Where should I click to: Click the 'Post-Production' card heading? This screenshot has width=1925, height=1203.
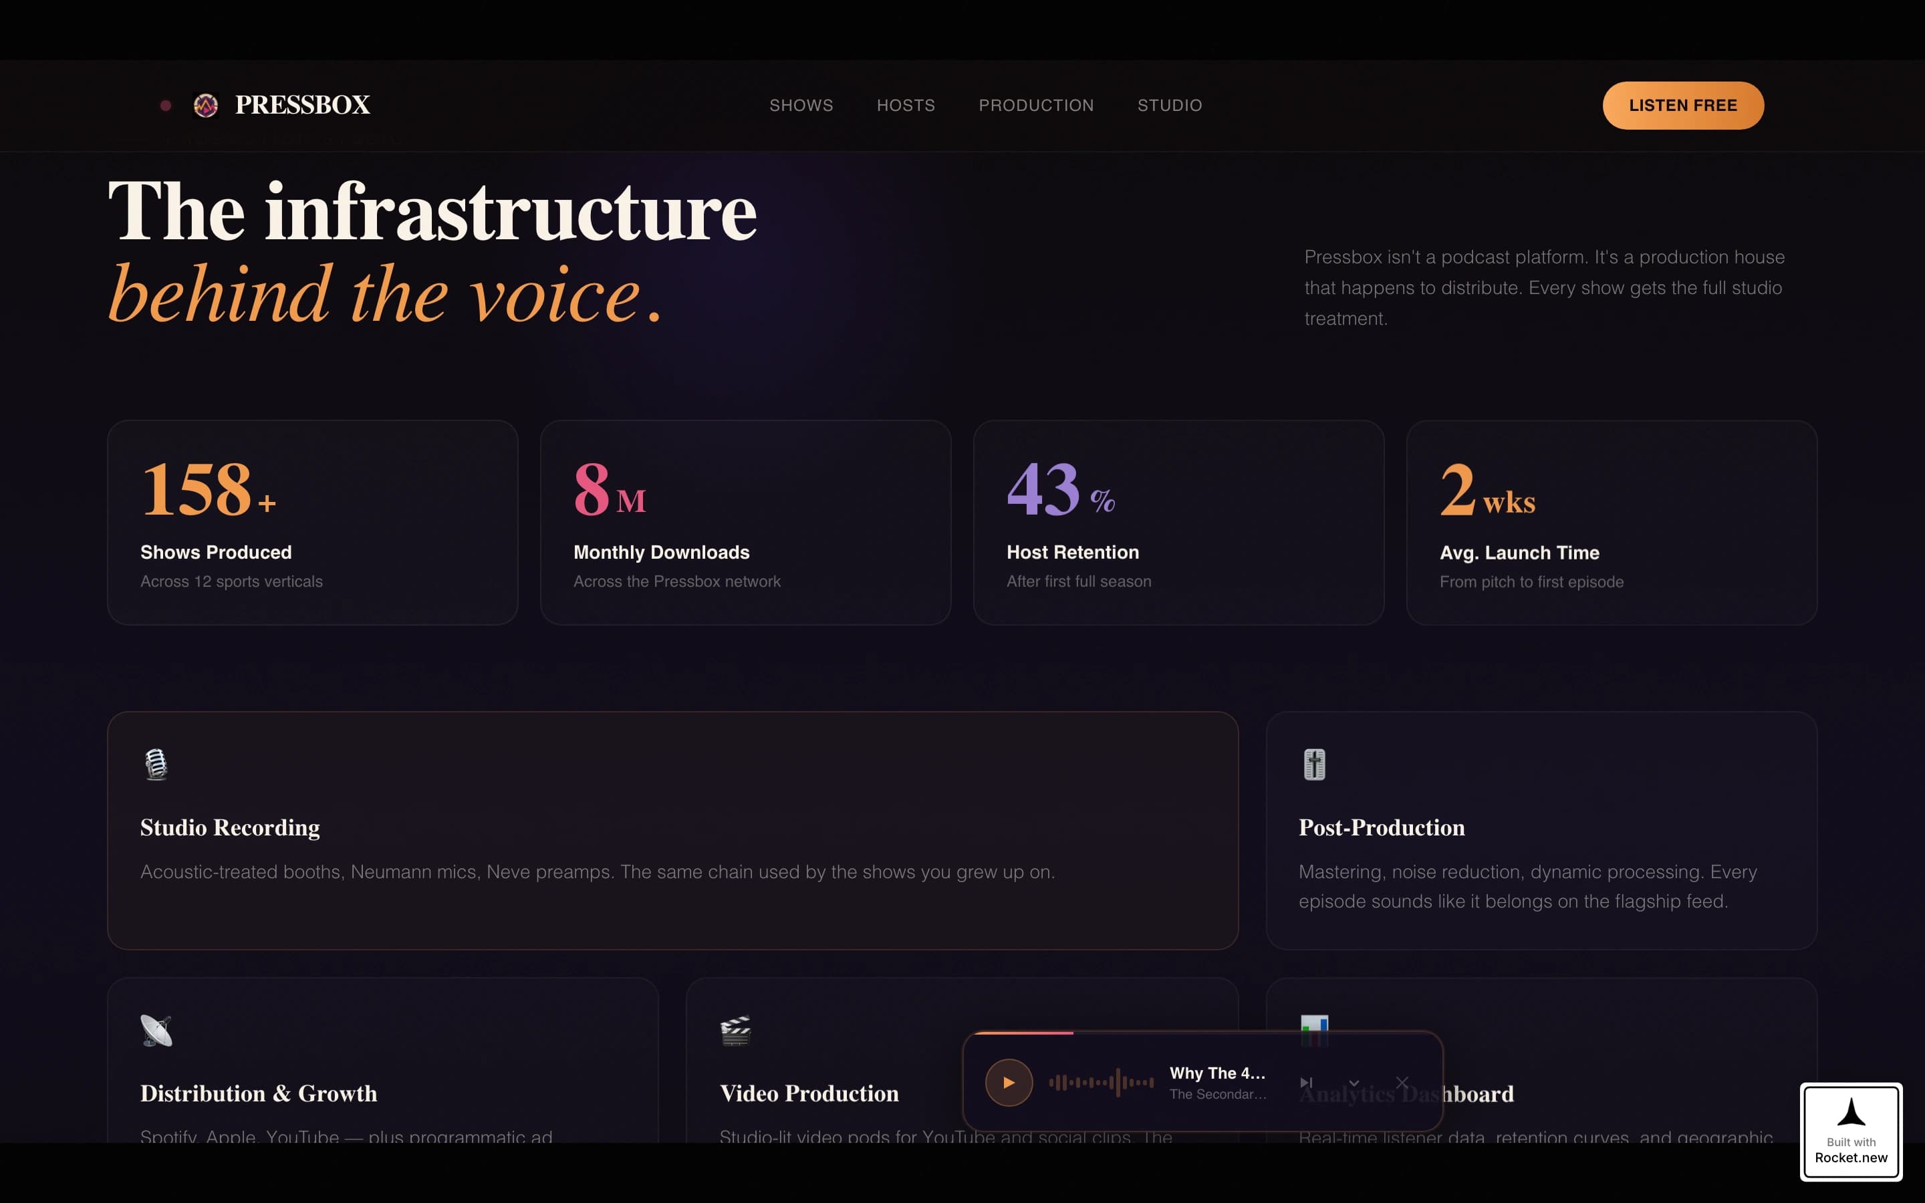point(1381,827)
